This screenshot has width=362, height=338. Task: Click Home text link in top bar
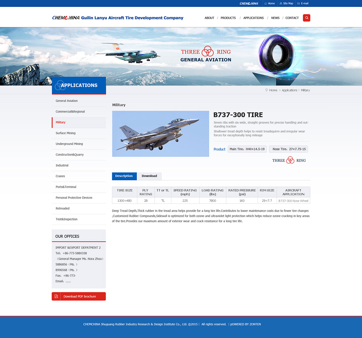(271, 3)
